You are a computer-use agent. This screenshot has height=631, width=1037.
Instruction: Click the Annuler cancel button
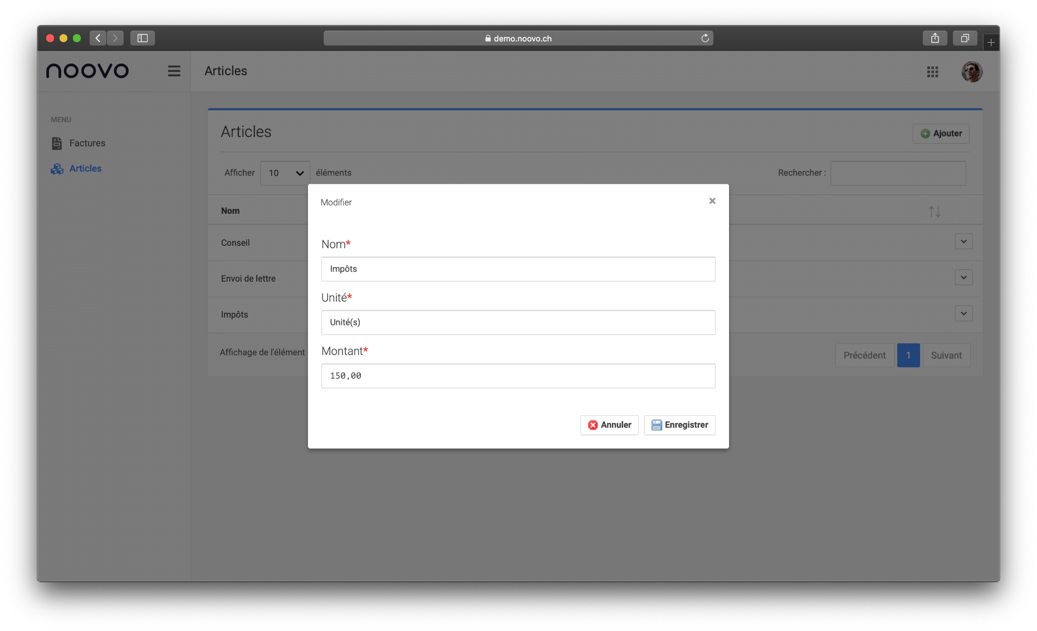(609, 425)
